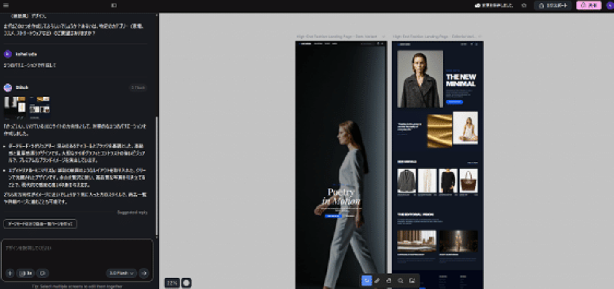The width and height of the screenshot is (614, 289).
Task: Open the 22% zoom level control
Action: click(x=172, y=283)
